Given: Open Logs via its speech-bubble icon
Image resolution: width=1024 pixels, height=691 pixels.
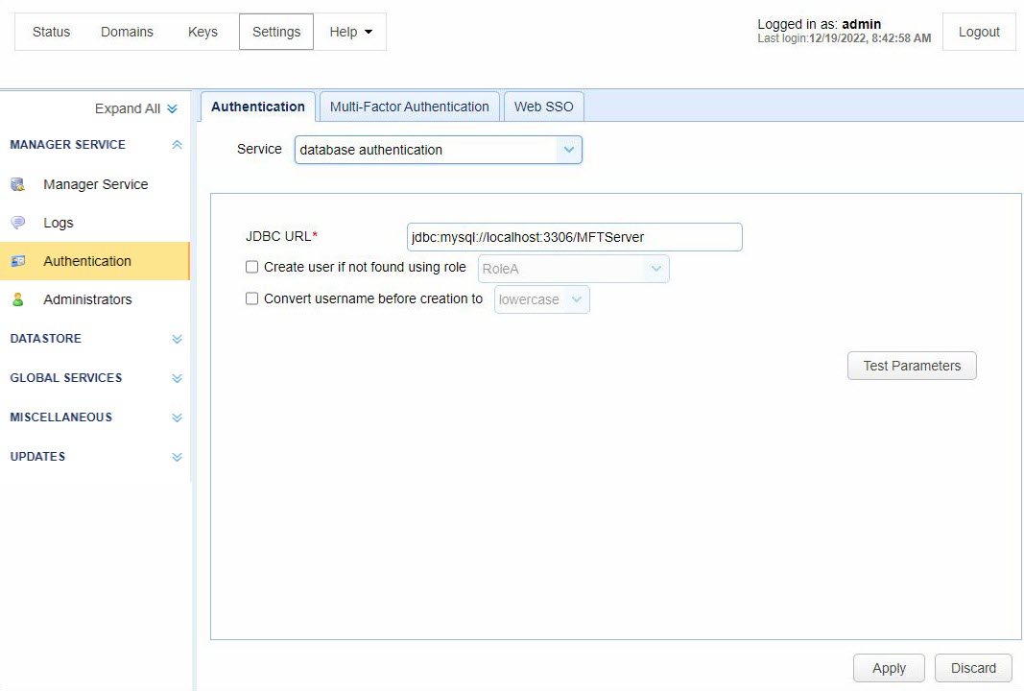Looking at the screenshot, I should tap(18, 223).
